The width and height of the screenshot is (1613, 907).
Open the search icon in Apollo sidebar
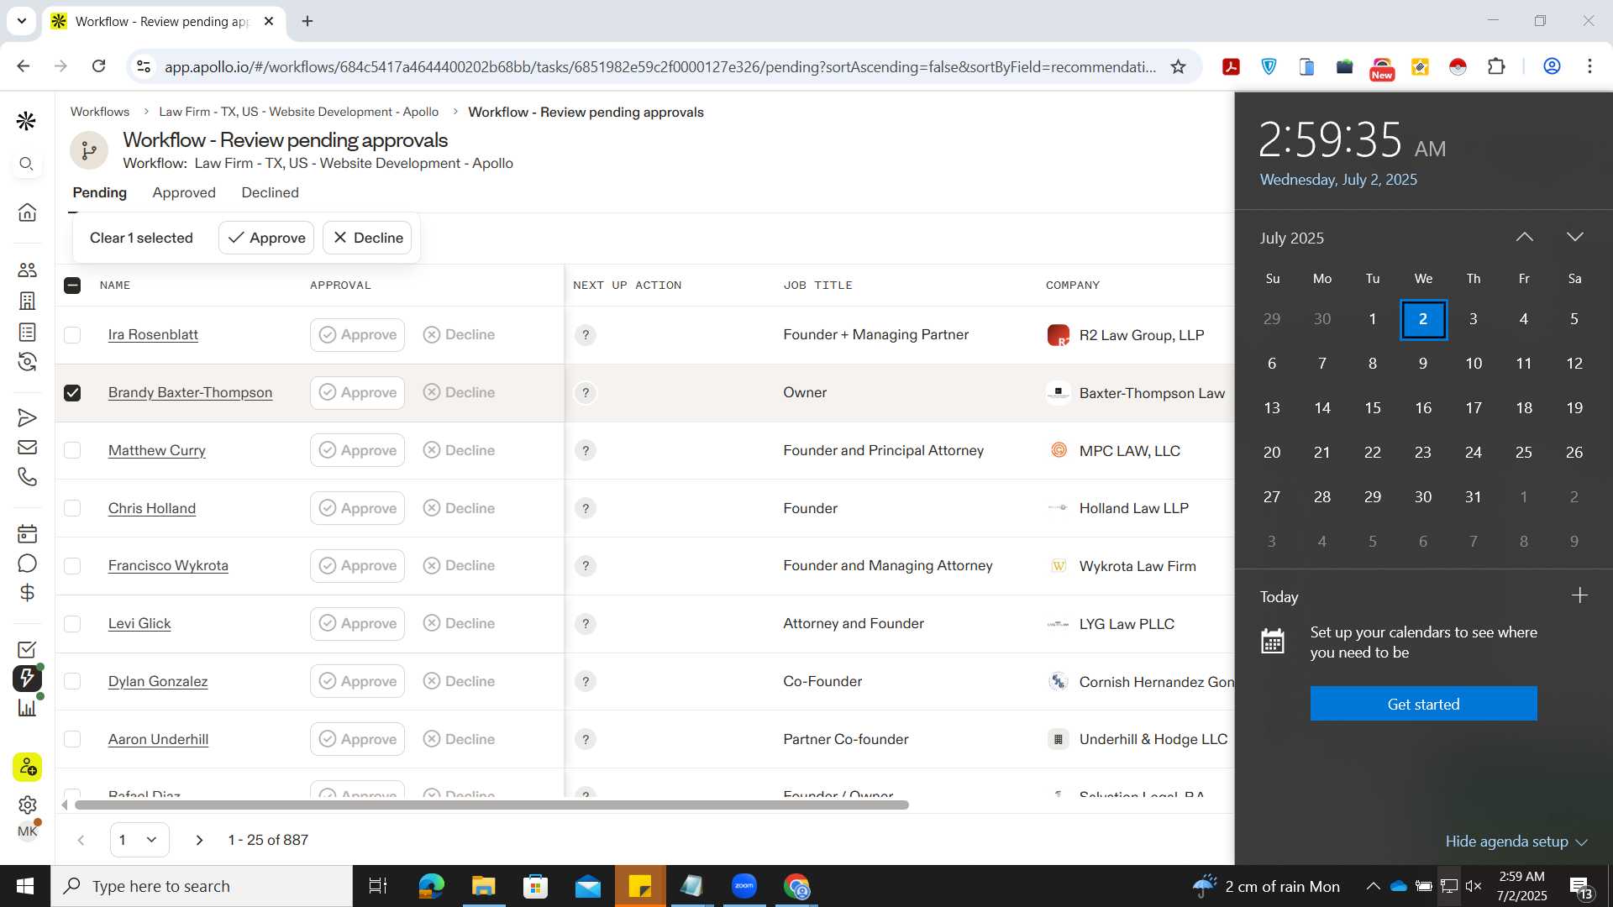point(27,164)
